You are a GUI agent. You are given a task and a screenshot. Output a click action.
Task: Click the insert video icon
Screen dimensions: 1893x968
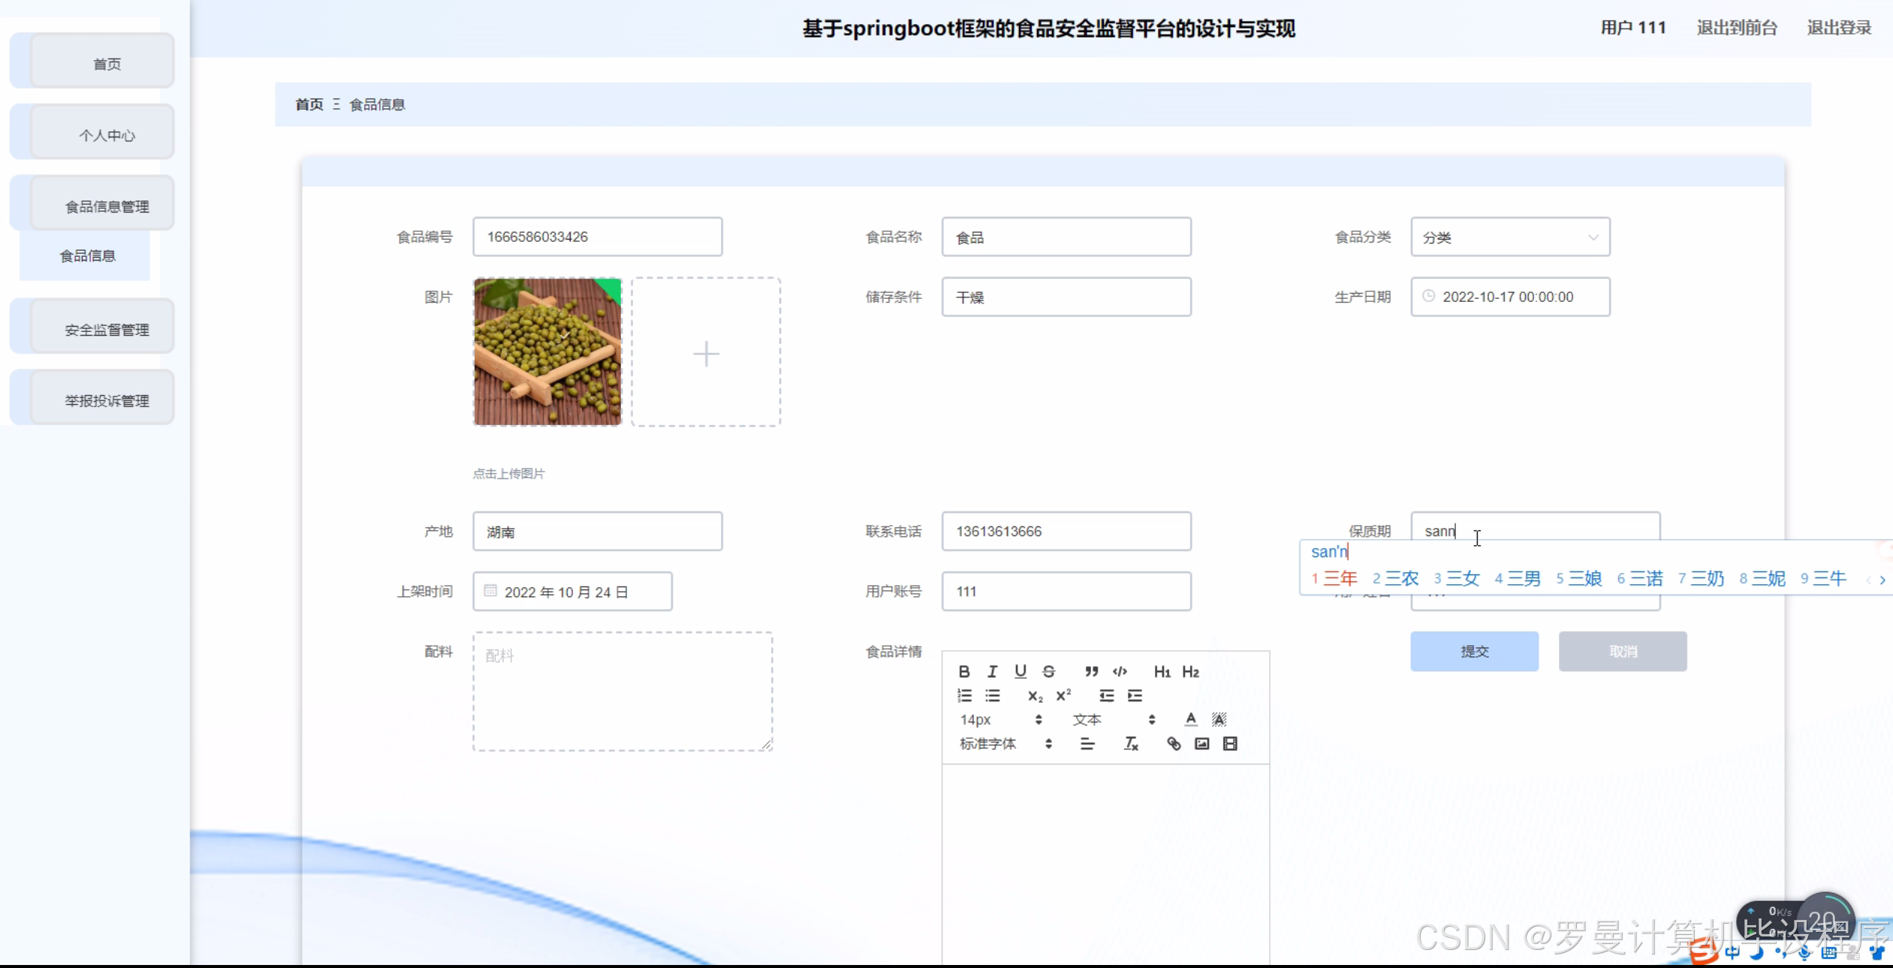pos(1230,743)
